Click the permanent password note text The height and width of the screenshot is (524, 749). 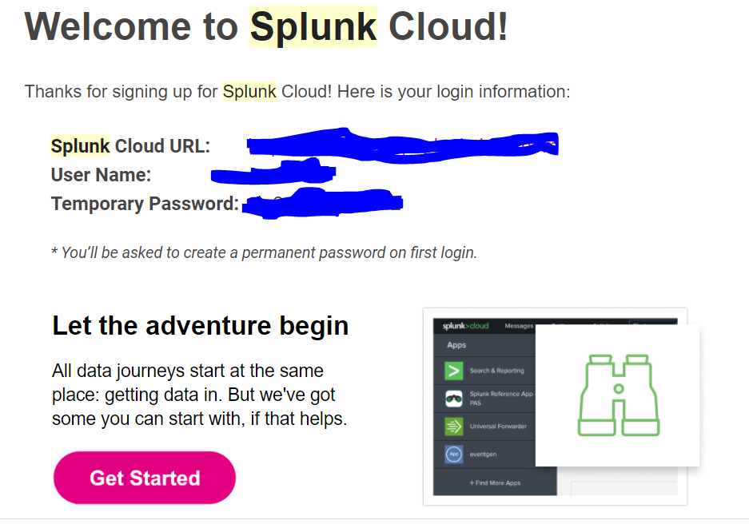pyautogui.click(x=264, y=253)
